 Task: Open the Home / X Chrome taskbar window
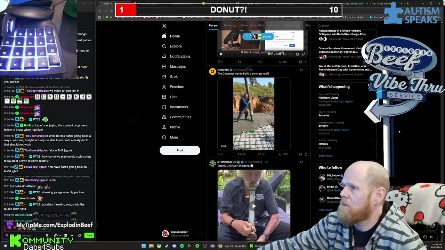[233, 246]
